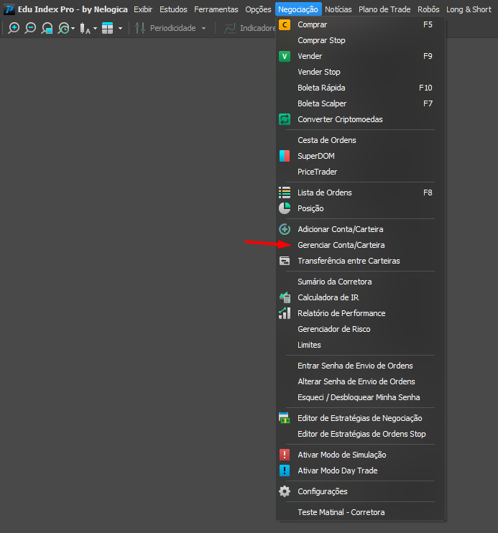Click the candlestick chart type icon
498x533 pixels.
(85, 28)
